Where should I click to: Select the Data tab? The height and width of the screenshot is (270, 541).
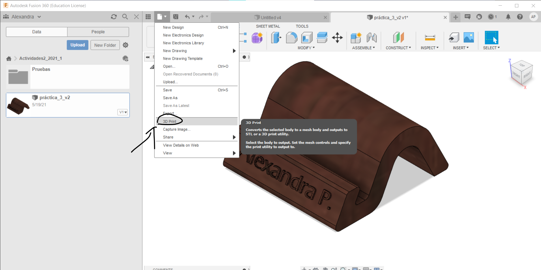click(x=37, y=32)
